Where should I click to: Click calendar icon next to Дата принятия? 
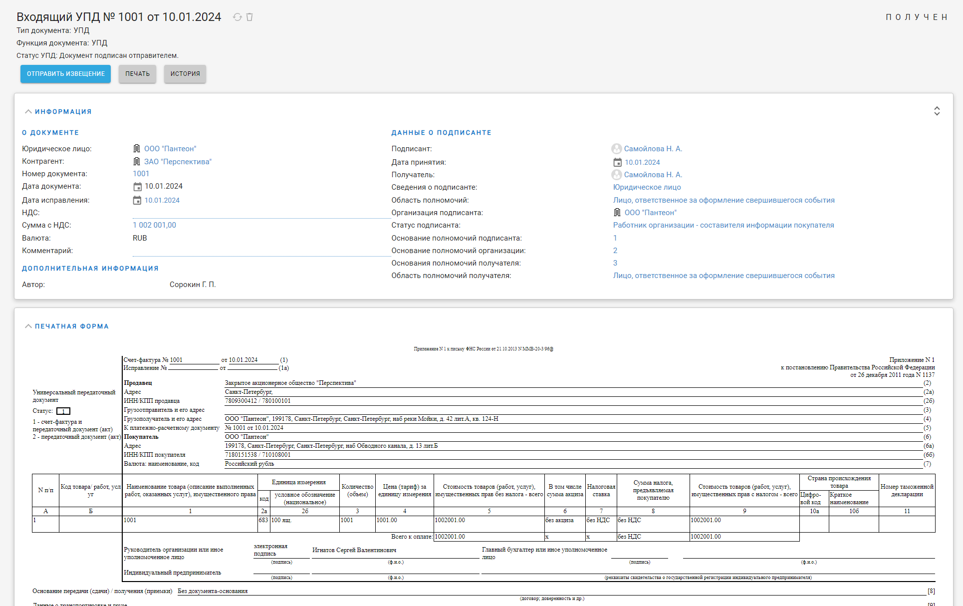617,162
